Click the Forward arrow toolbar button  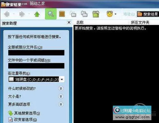(22, 14)
